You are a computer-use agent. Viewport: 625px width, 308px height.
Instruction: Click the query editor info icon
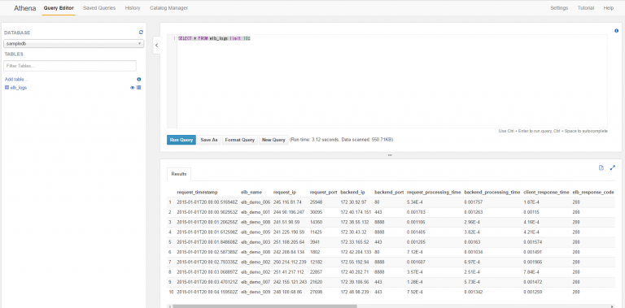(x=617, y=31)
